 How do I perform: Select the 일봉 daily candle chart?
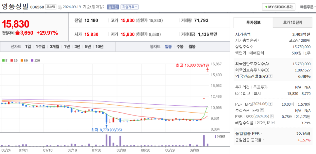point(168,47)
